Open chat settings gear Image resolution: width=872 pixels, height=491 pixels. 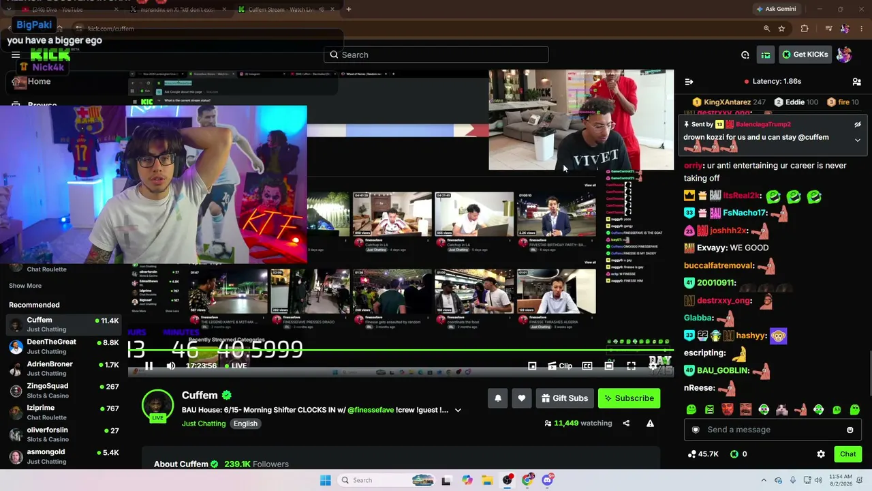pyautogui.click(x=821, y=454)
